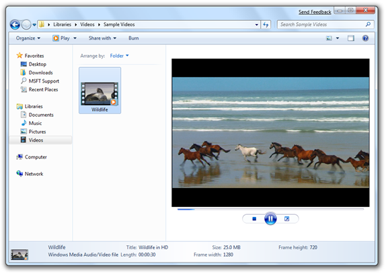
Task: Expand the address bar history dropdown
Action: (256, 25)
